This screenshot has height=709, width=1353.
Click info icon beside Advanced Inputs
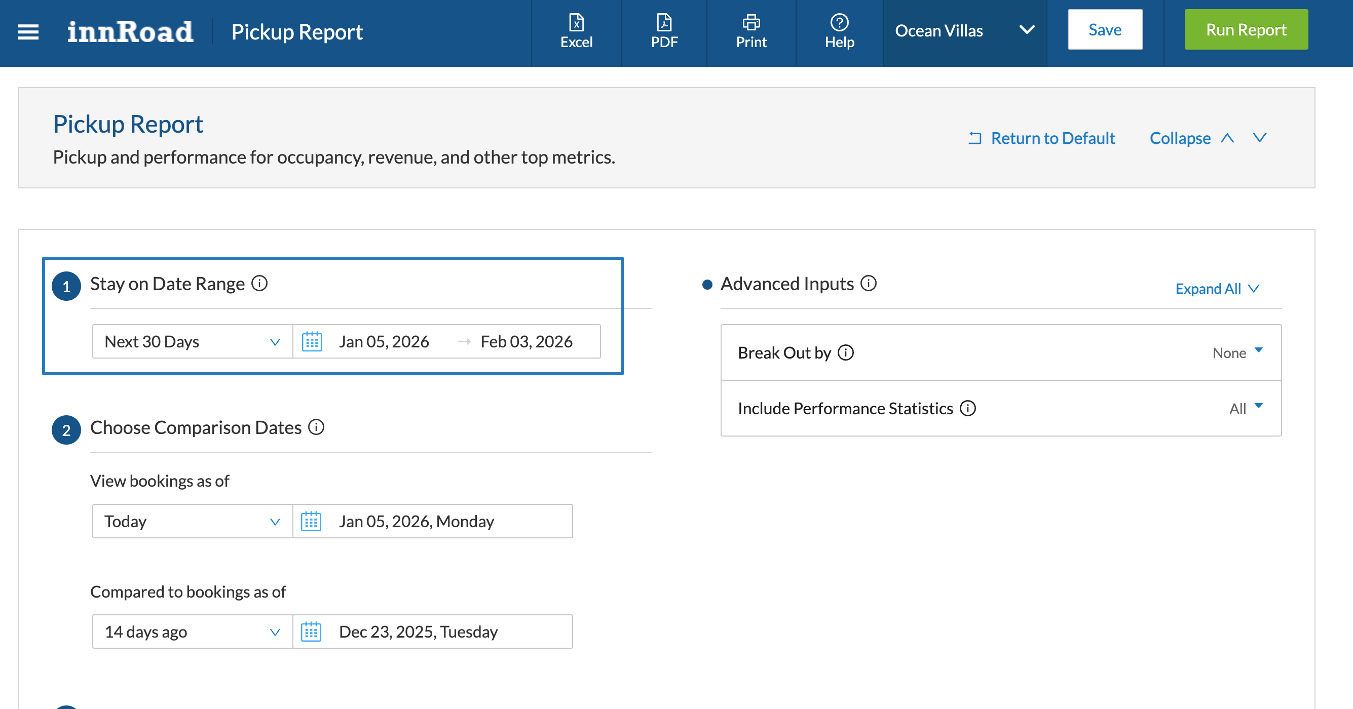(868, 284)
